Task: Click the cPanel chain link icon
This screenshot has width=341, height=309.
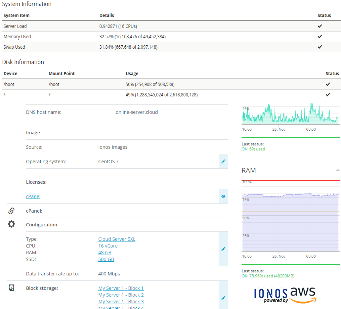Action: coord(11,211)
